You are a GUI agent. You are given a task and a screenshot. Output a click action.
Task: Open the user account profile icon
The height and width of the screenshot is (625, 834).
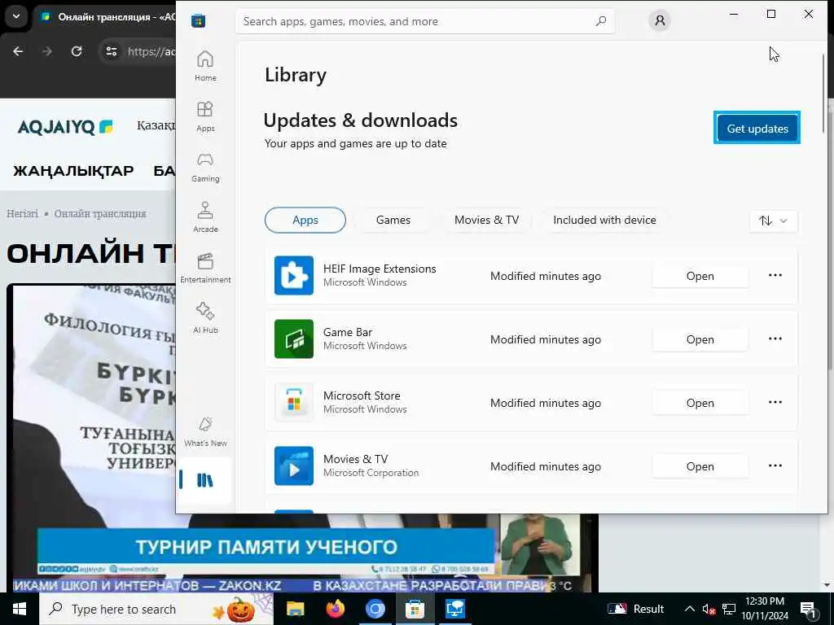[x=660, y=20]
